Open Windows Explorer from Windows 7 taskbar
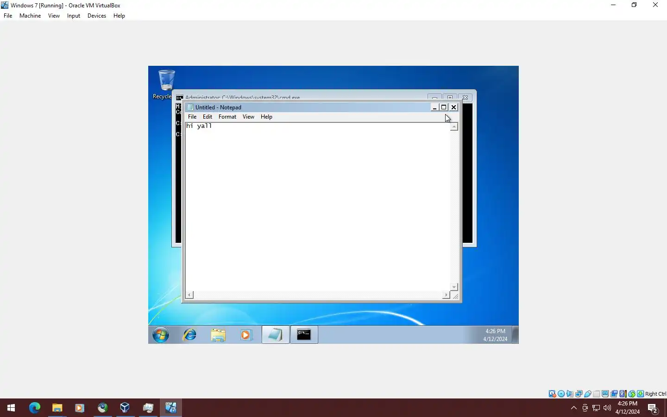This screenshot has height=417, width=667. (x=218, y=335)
